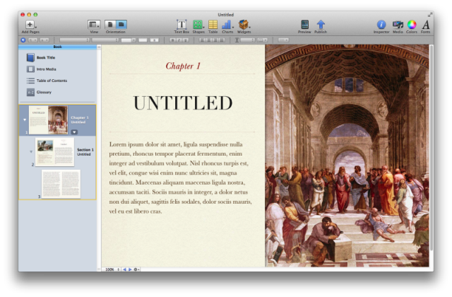
Task: Open the Colors picker
Action: [x=412, y=25]
